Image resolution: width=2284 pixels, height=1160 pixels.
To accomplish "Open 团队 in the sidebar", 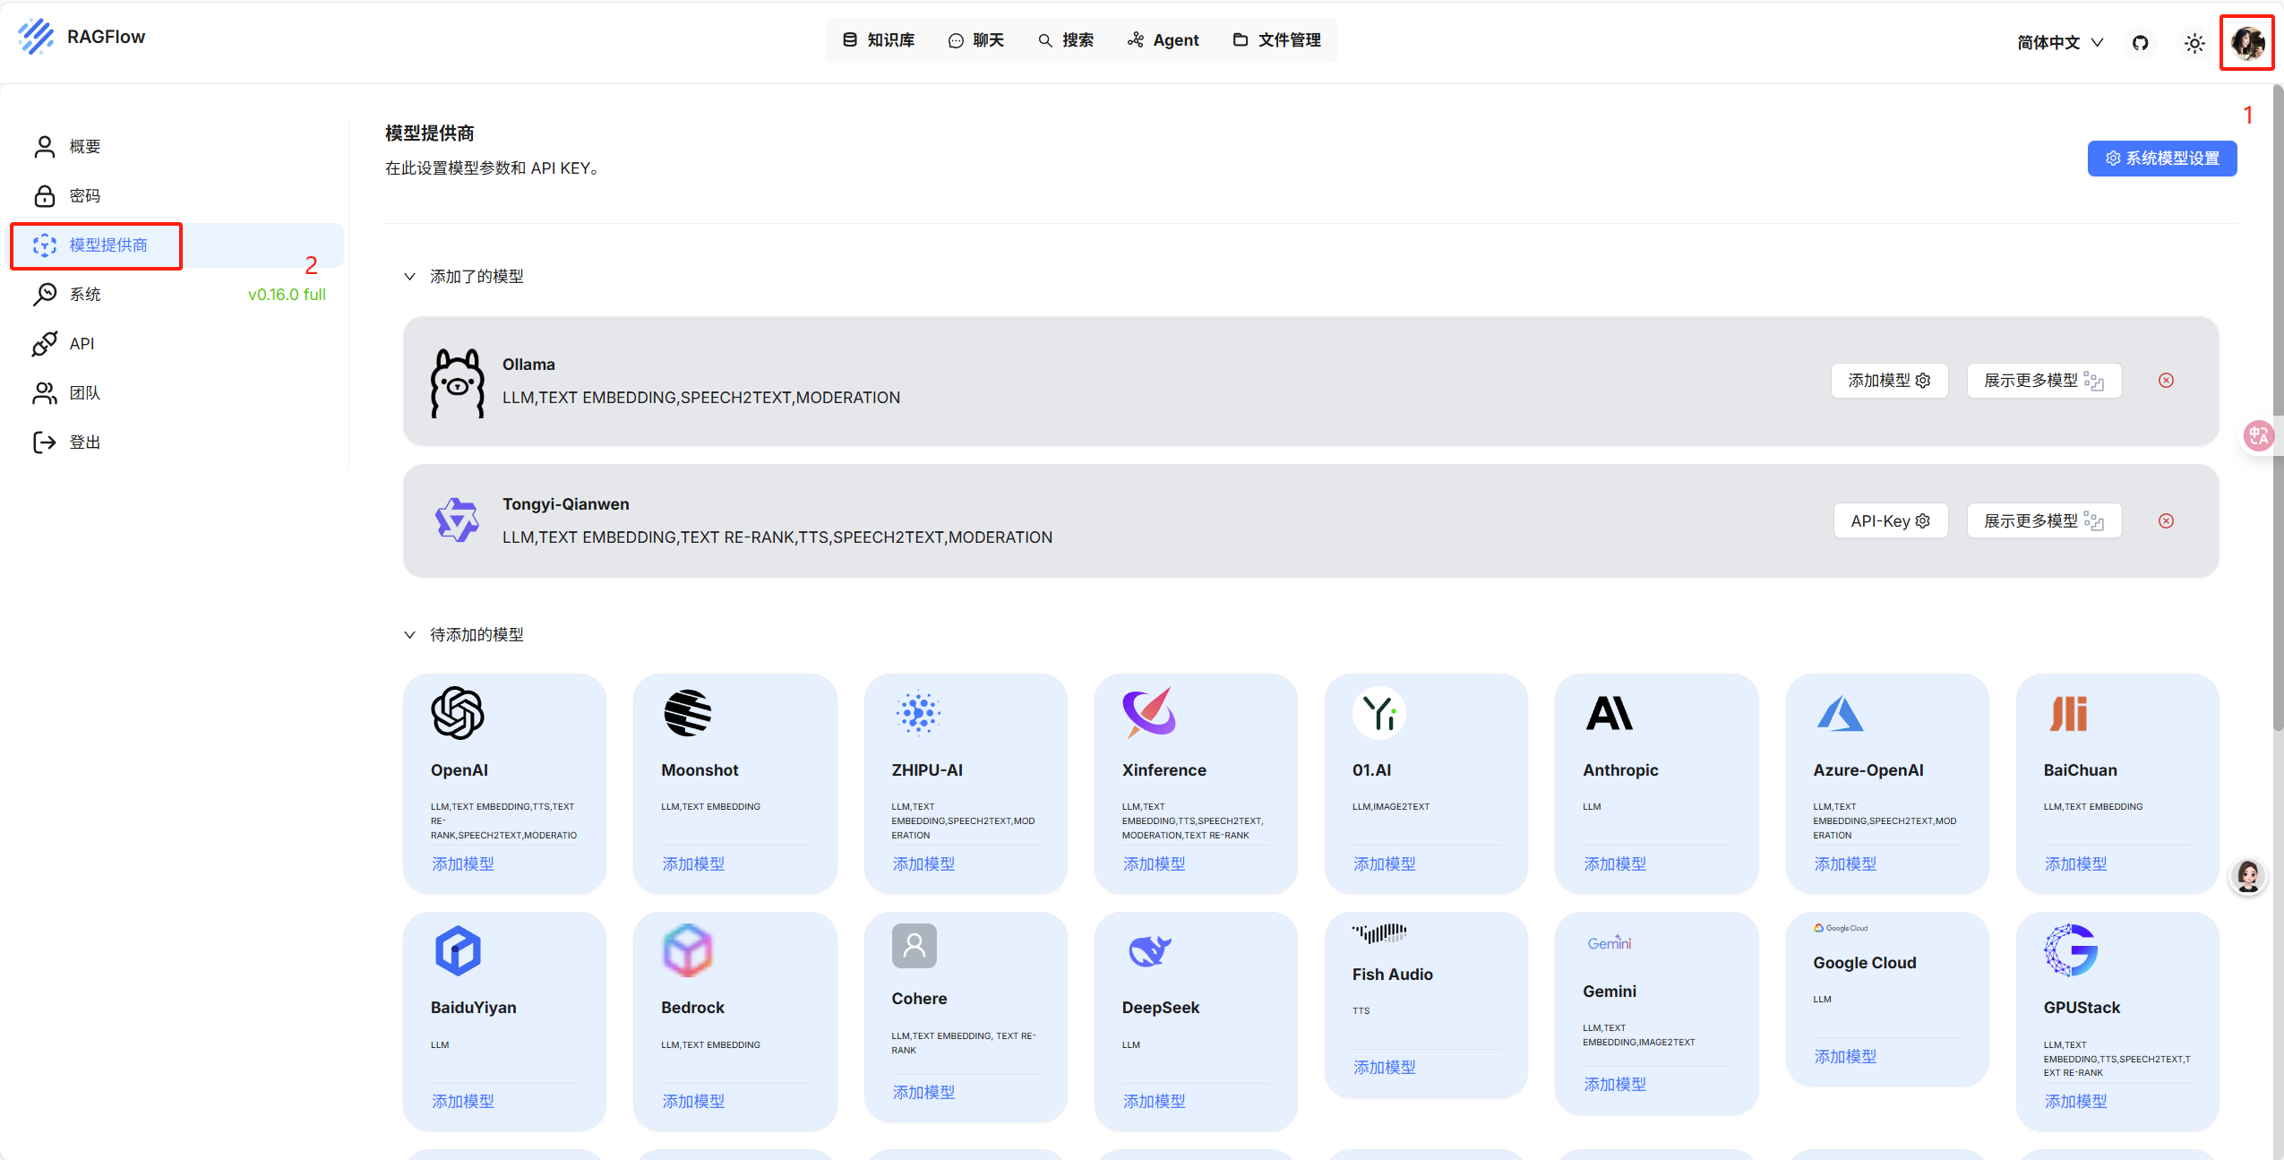I will click(x=84, y=393).
